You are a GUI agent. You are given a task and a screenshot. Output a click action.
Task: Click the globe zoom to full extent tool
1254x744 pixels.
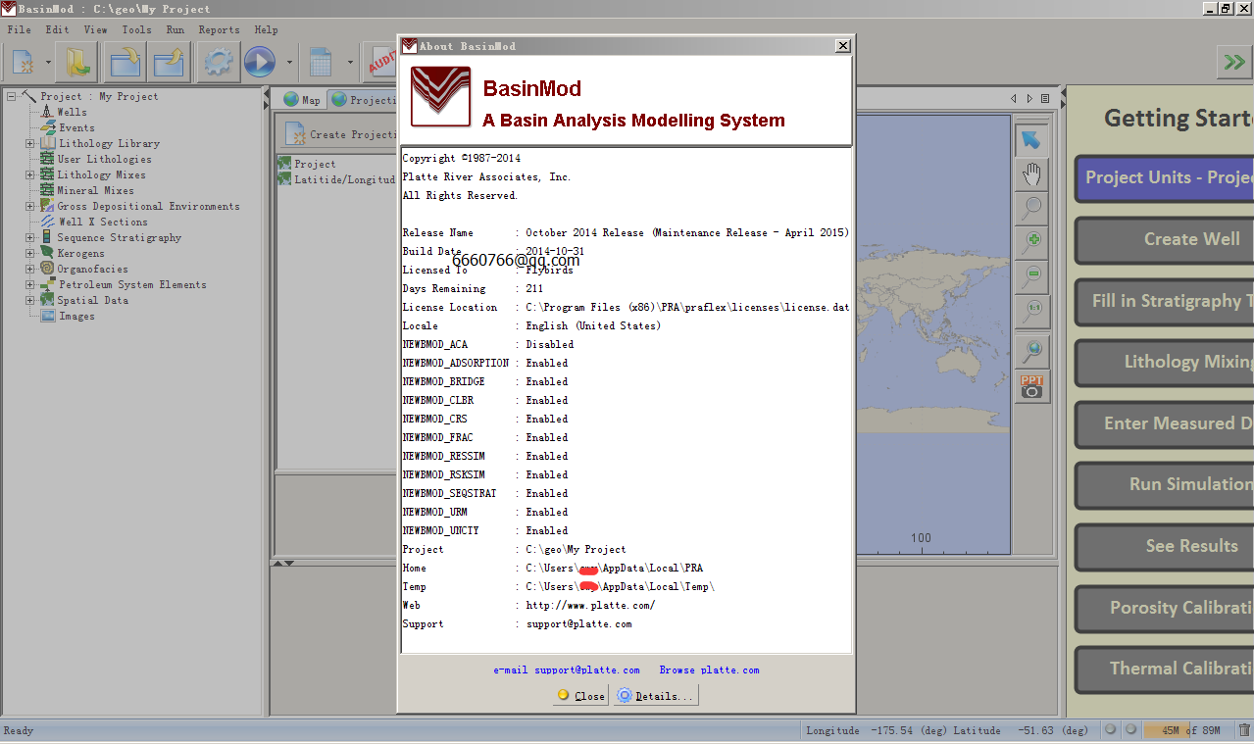click(1030, 350)
